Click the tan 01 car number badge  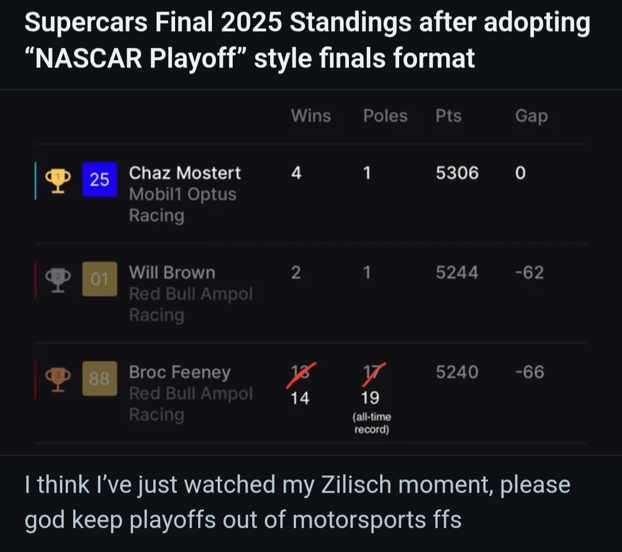pyautogui.click(x=100, y=279)
